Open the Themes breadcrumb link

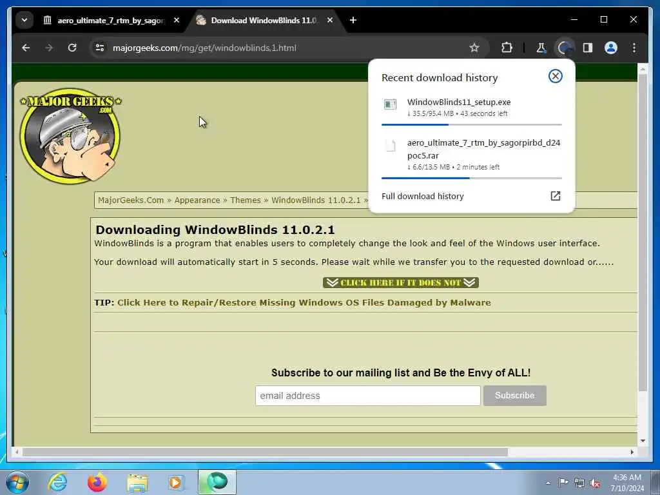tap(246, 200)
